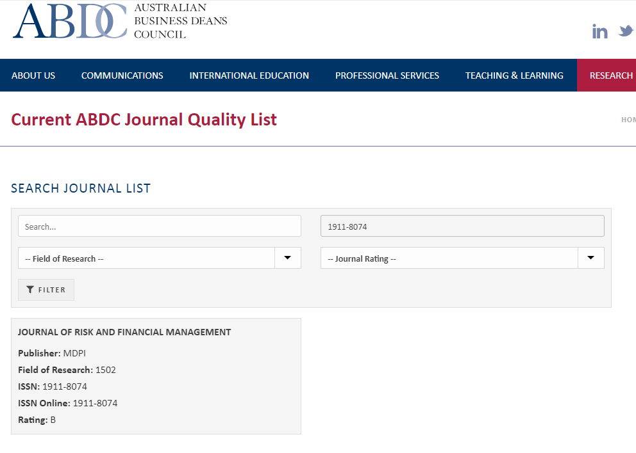Image resolution: width=636 pixels, height=453 pixels.
Task: Apply the Filter button
Action: 46,290
